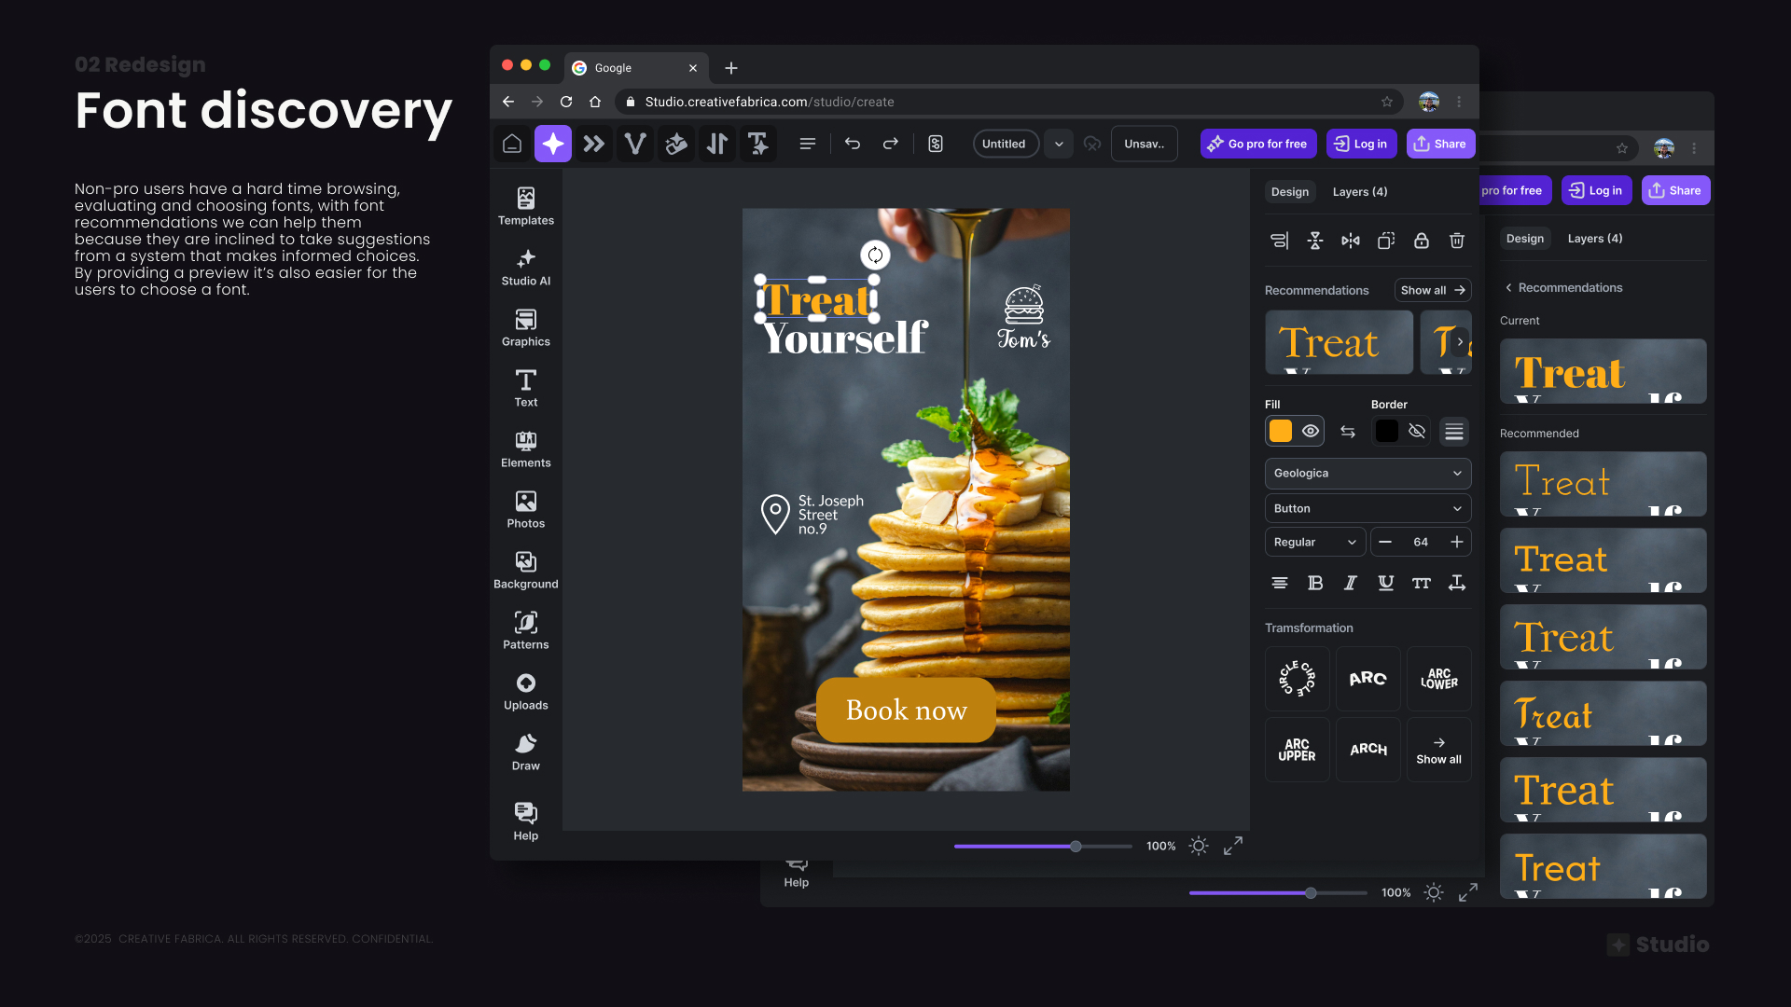Lock the selected element
Screen dimensions: 1791x1007
coord(1421,241)
